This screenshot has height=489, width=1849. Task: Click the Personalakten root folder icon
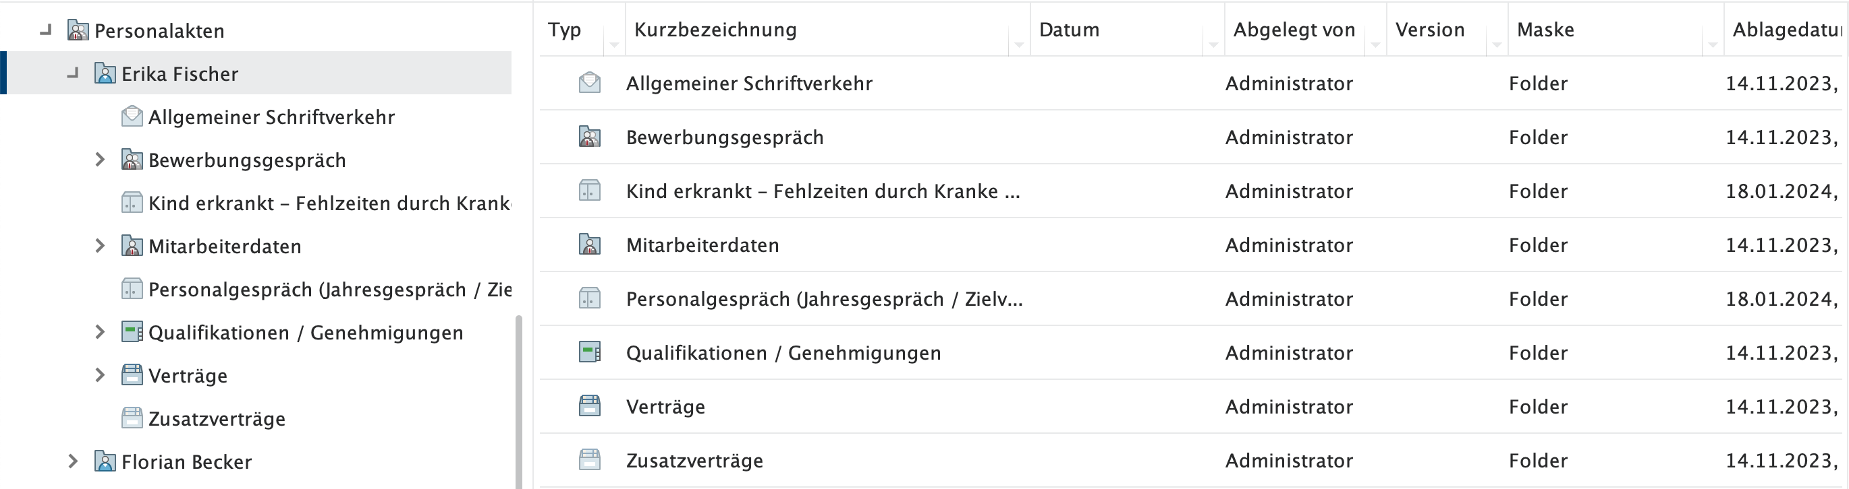click(x=78, y=31)
